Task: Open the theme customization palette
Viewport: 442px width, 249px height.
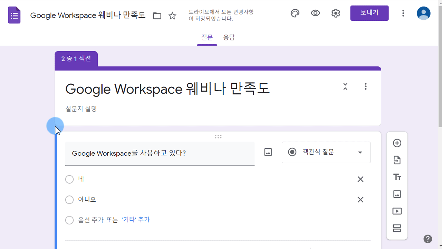Action: pyautogui.click(x=295, y=13)
